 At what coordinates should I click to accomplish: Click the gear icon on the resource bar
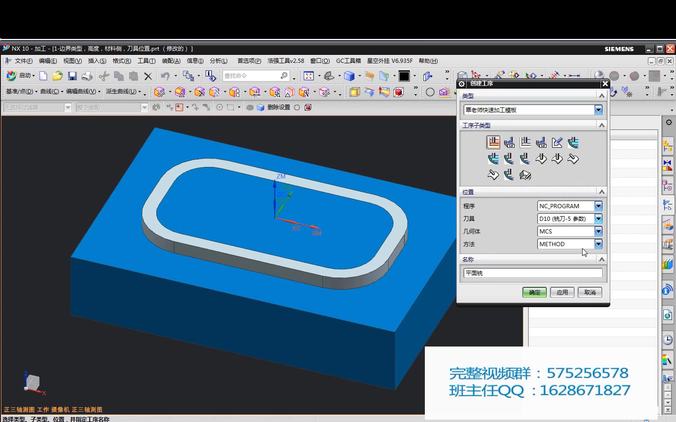pos(668,122)
